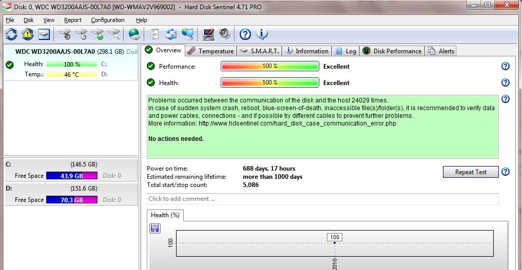
Task: Click help icon beside Repeat Test button
Action: pos(506,172)
